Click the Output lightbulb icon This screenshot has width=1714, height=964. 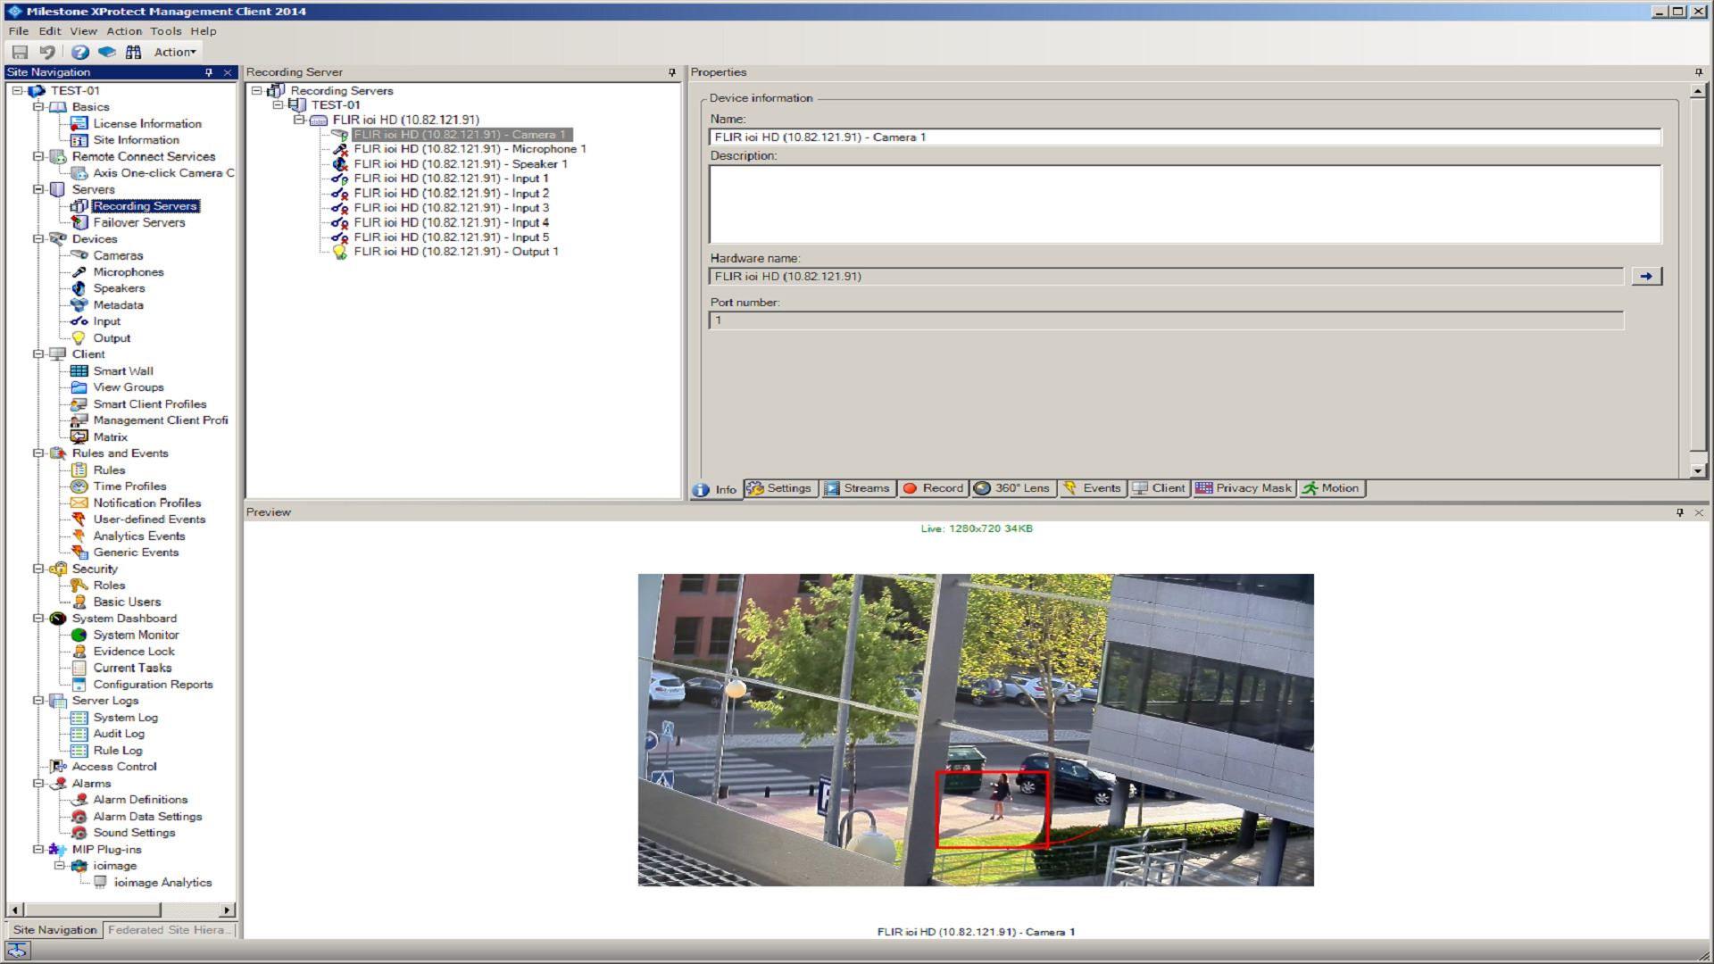tap(79, 338)
